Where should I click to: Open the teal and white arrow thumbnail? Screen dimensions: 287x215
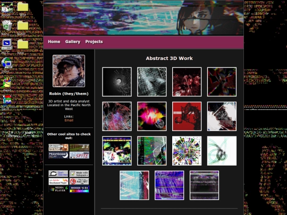coord(134,185)
